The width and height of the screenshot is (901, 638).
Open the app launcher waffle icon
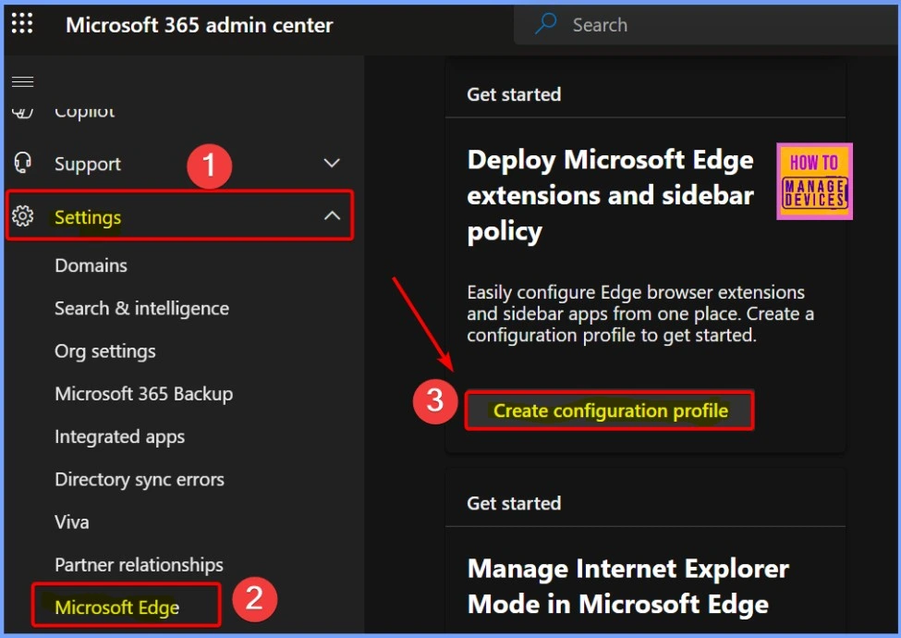(x=22, y=23)
